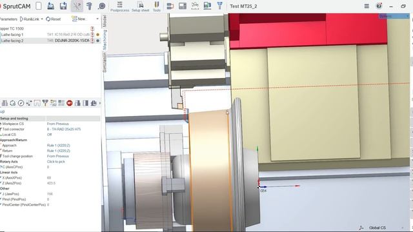Screen dimensions: 413x232
Task: Toggle the dark status dot for Lathe facing 2
Action: [97, 41]
